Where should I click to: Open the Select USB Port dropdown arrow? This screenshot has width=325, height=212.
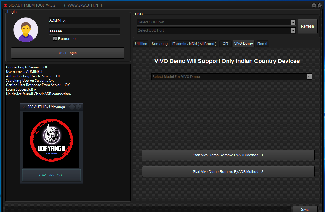click(x=293, y=30)
